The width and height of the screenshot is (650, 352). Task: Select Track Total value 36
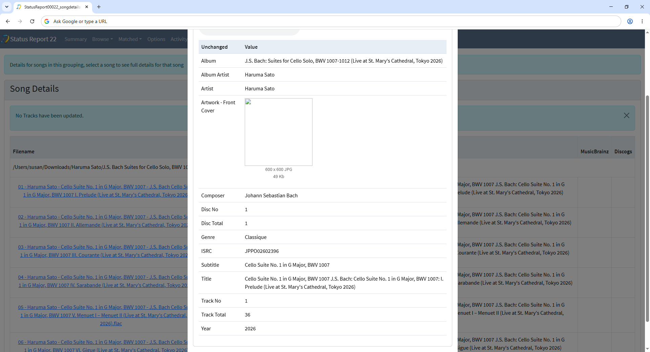point(247,315)
